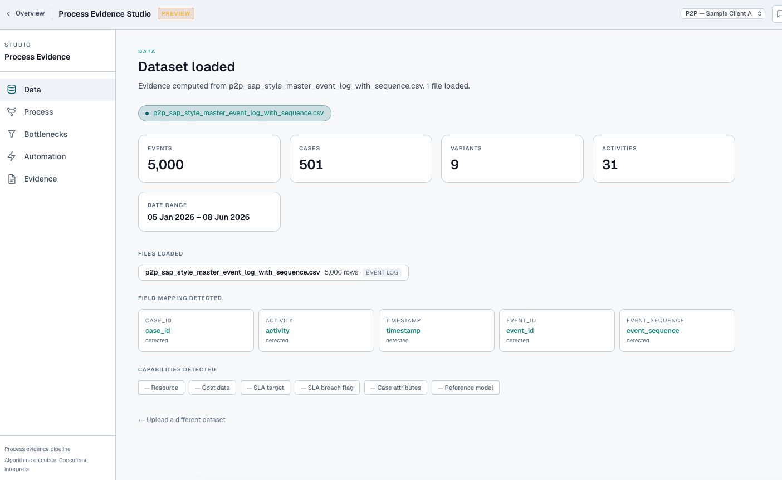Click the SLA target capability tag

[265, 388]
